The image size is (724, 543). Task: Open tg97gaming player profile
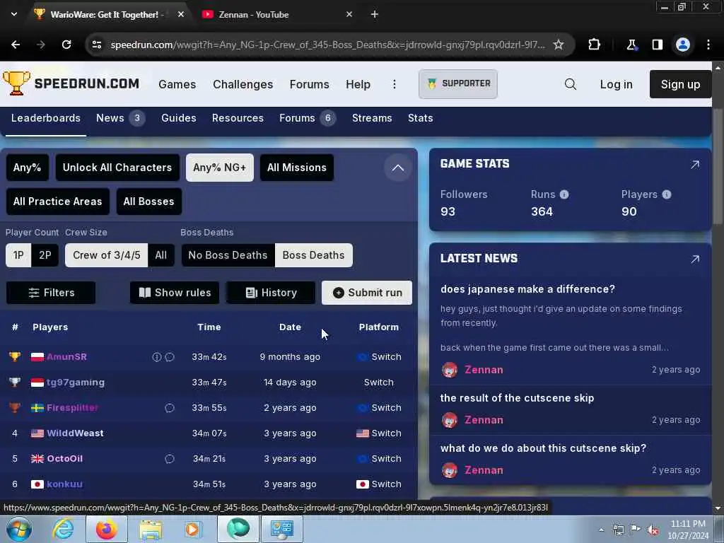(76, 383)
